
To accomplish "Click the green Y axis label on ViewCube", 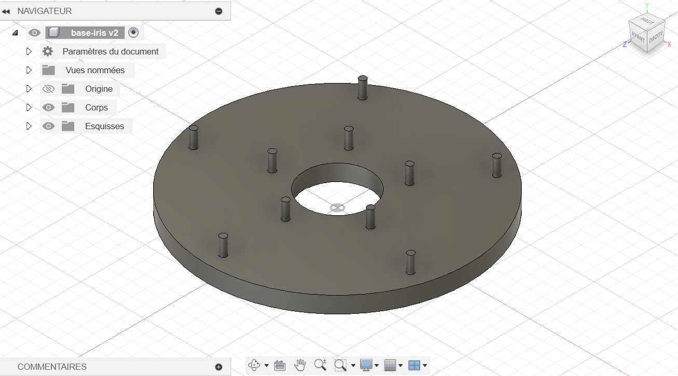I will tap(647, 6).
